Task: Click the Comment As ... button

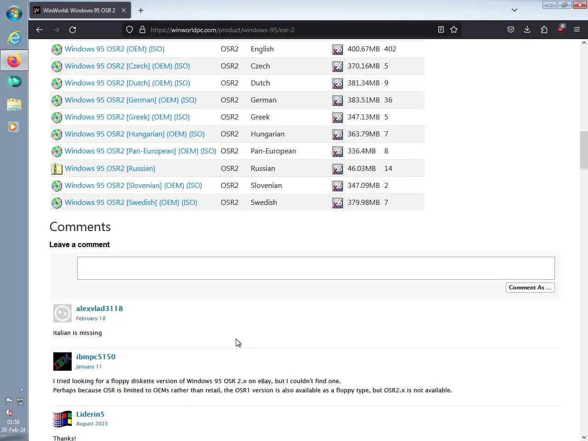Action: pyautogui.click(x=530, y=288)
